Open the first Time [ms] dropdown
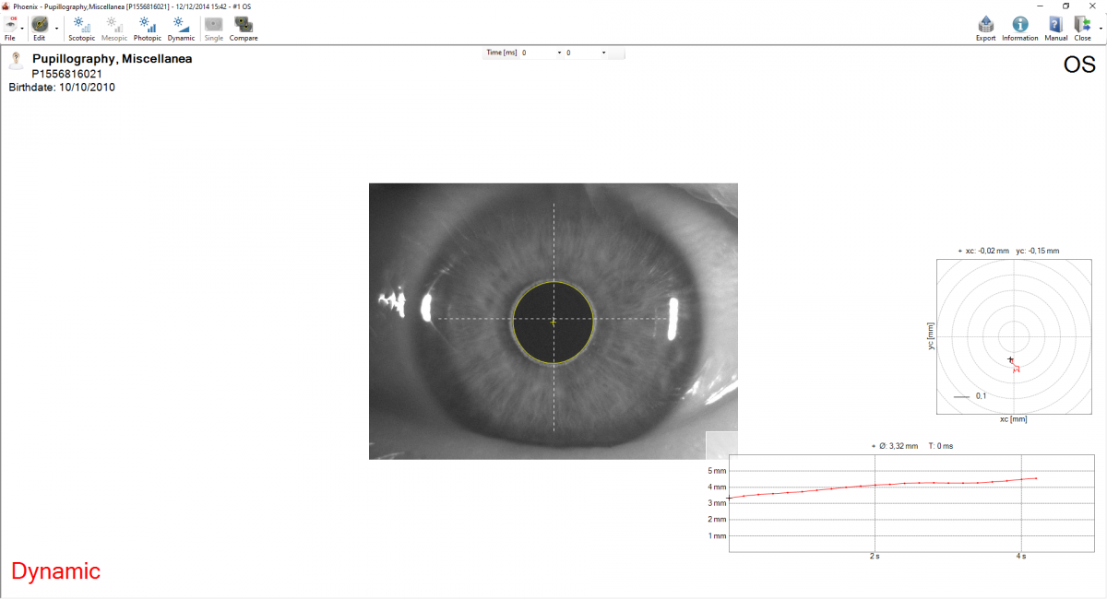The width and height of the screenshot is (1107, 599). pos(559,53)
